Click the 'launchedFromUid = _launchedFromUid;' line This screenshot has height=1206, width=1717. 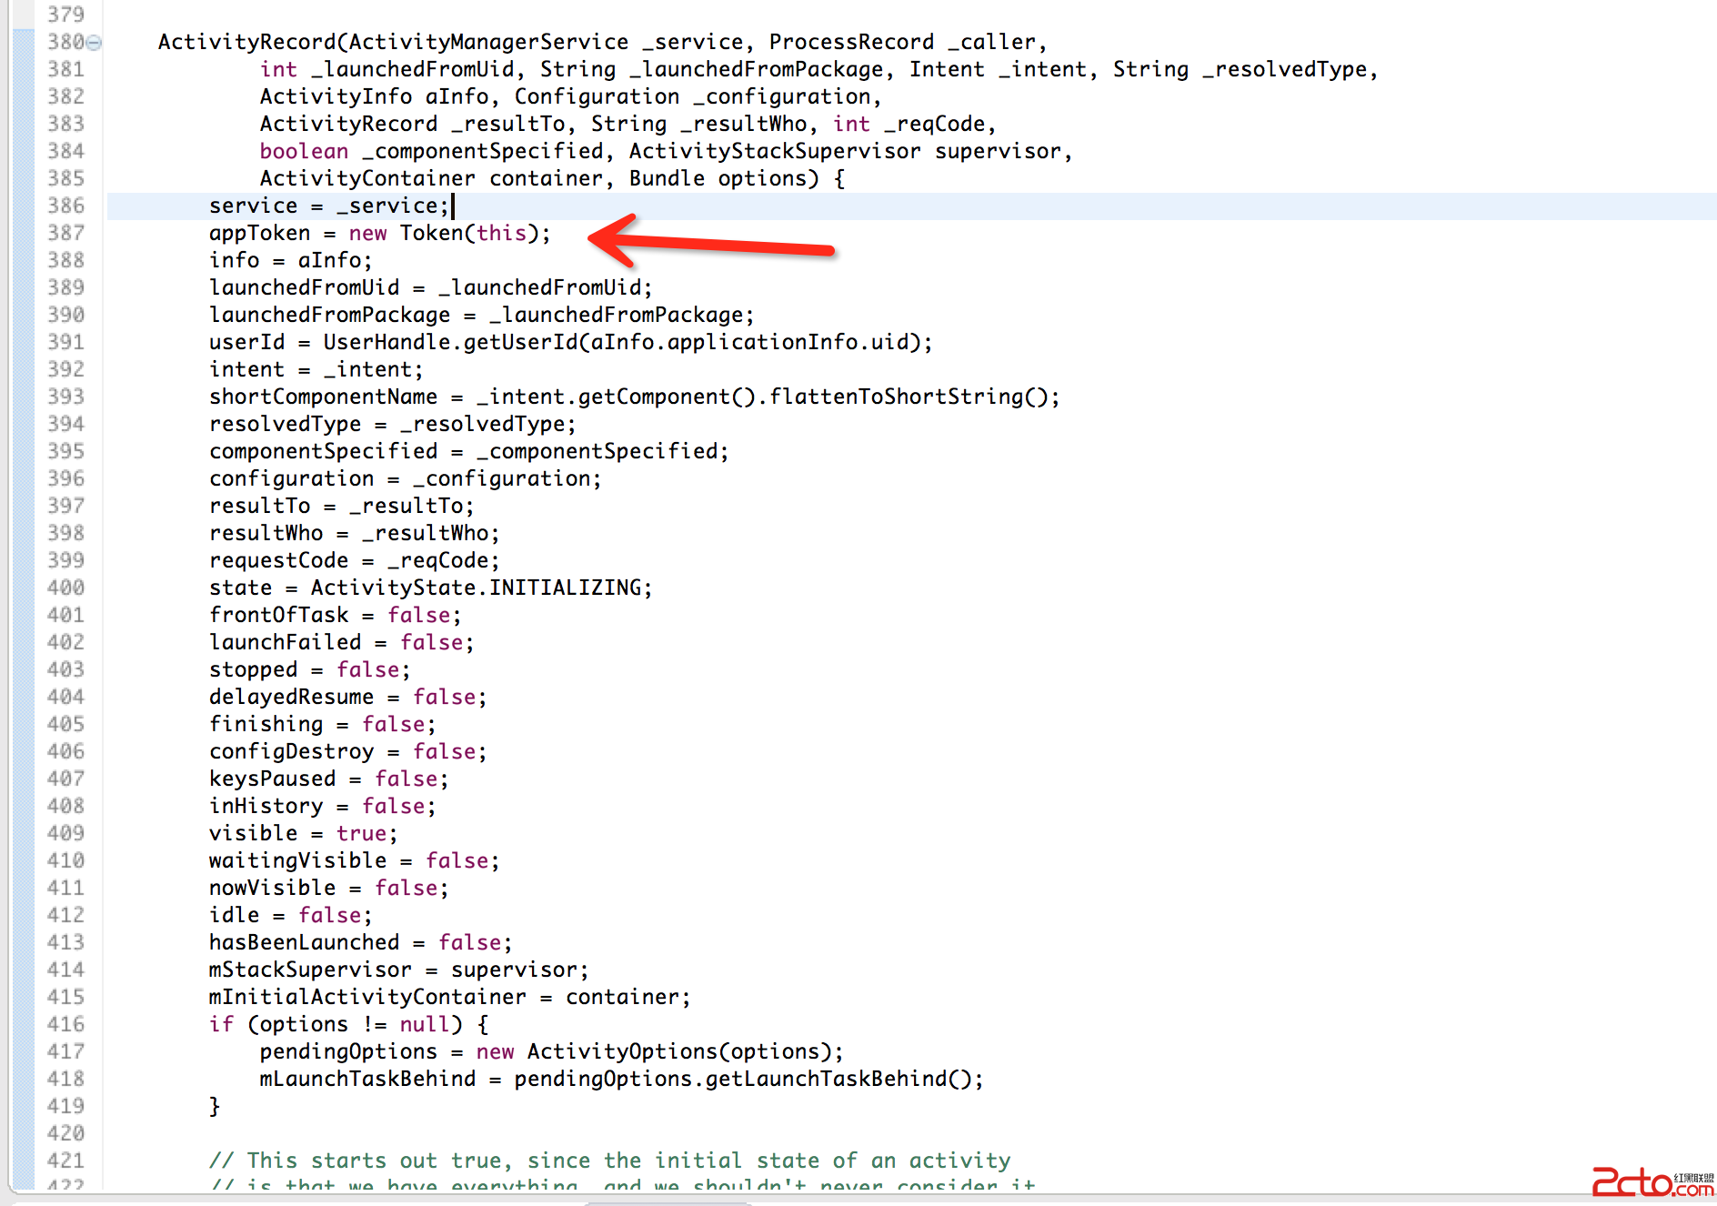[431, 287]
